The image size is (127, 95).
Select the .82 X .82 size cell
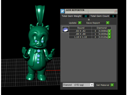[80, 31]
